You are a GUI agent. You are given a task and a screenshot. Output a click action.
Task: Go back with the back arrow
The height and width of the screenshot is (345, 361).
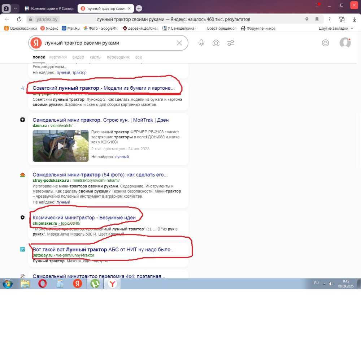(x=6, y=20)
